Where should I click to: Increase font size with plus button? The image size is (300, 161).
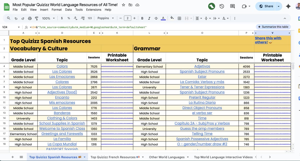click(134, 18)
